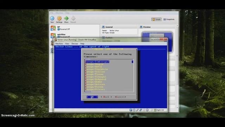The width and height of the screenshot is (225, 127).
Task: Click the green Show arrow icon
Action: 66,18
